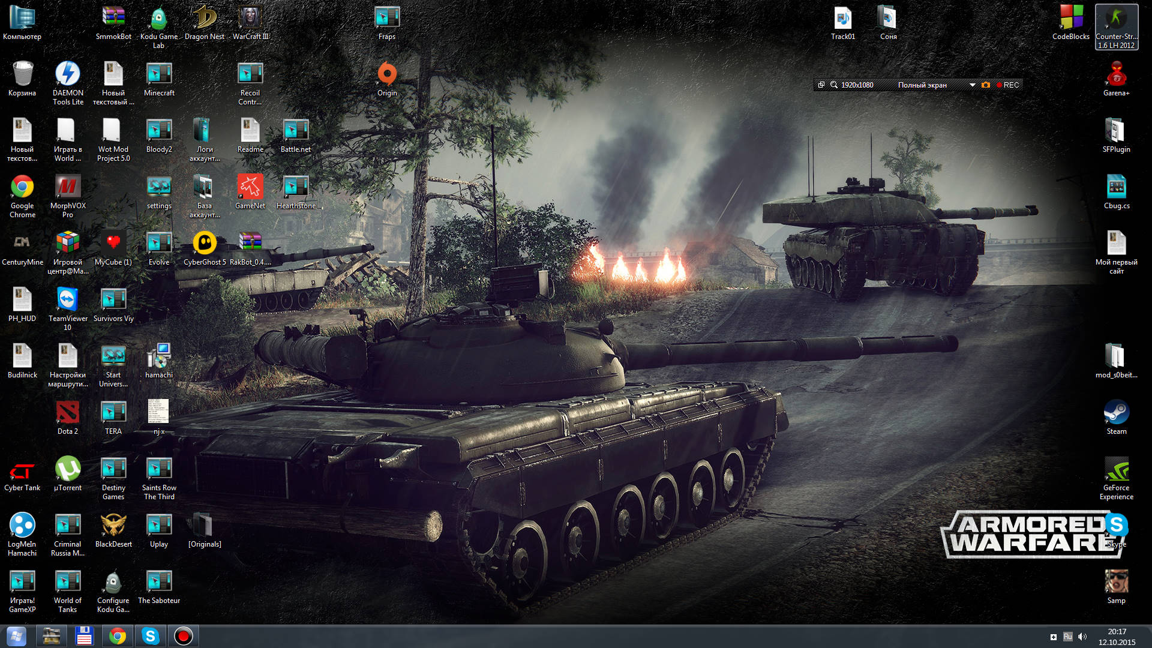
Task: Open The Saboteur shortcut
Action: tap(159, 587)
